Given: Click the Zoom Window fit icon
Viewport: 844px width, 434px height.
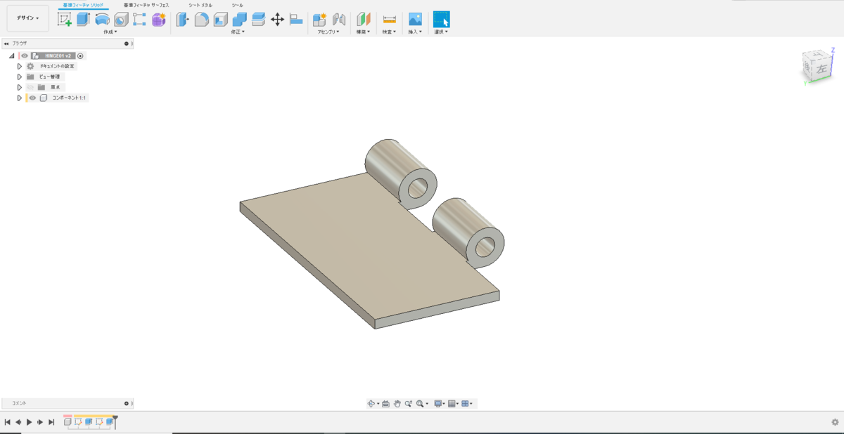Looking at the screenshot, I should click(x=420, y=404).
